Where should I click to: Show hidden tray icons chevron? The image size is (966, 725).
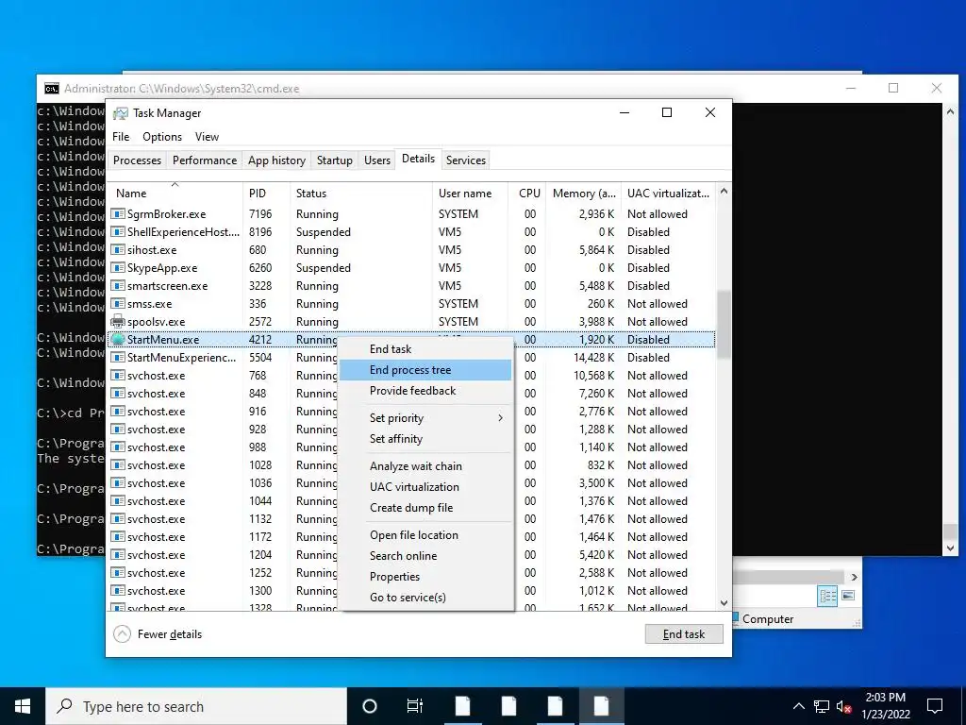(798, 706)
